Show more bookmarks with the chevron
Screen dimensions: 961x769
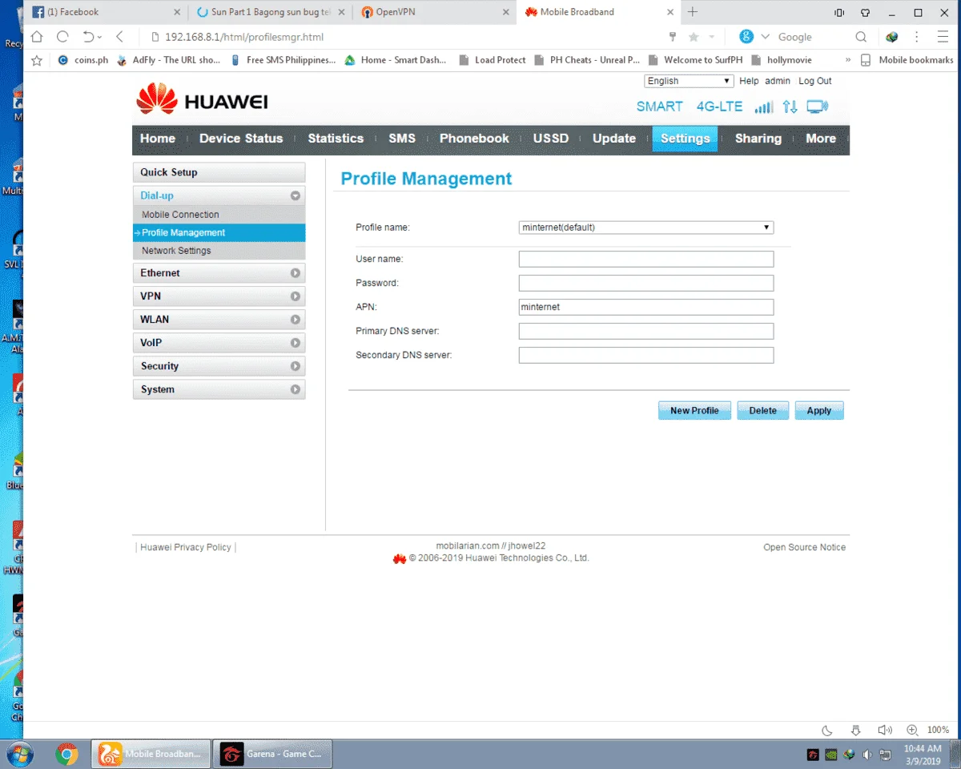pos(848,60)
